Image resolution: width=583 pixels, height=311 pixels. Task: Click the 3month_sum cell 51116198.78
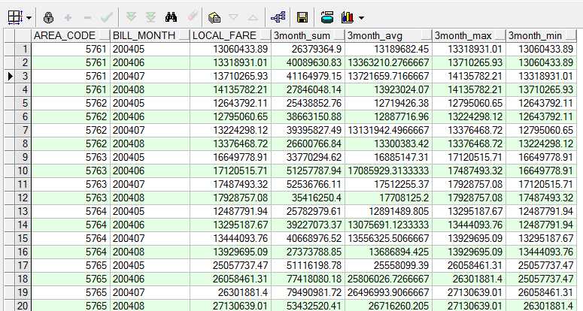308,265
